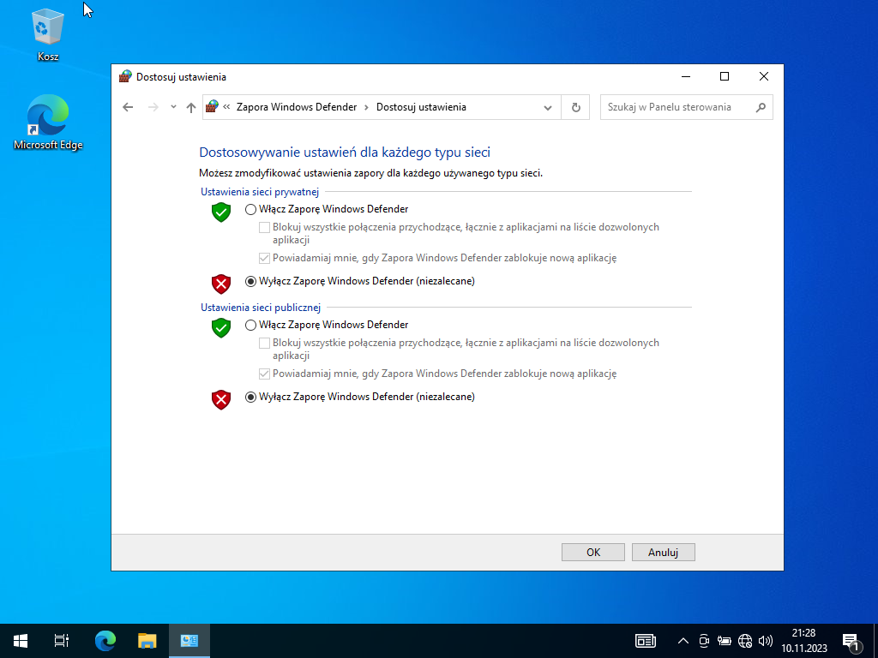Click Dostosowywanie ustawień dla każdego typu sieci title
The height and width of the screenshot is (658, 878).
(345, 153)
